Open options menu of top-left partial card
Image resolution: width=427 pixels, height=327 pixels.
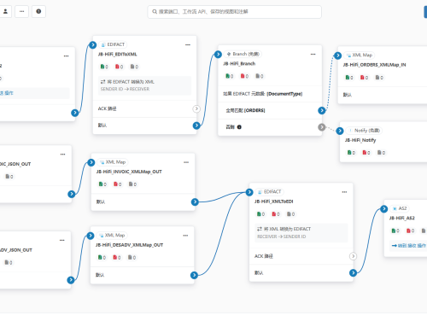point(66,56)
